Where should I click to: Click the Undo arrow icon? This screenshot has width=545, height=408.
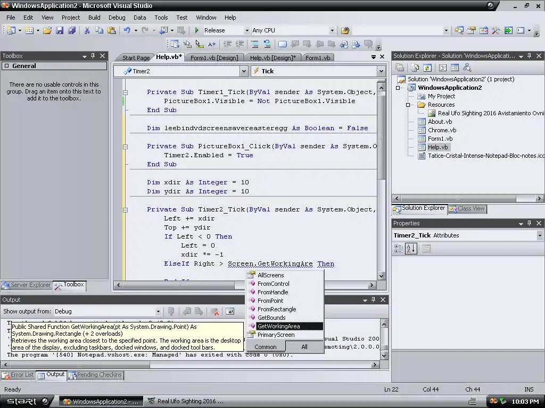tap(127, 30)
